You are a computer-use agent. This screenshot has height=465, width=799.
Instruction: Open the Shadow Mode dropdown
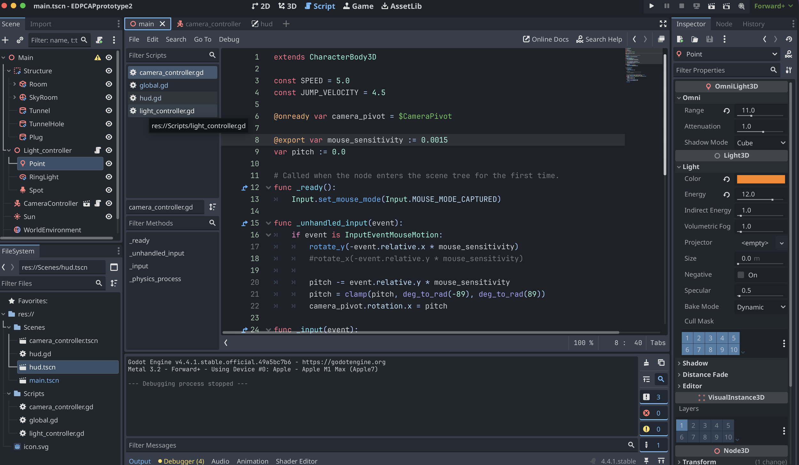761,143
